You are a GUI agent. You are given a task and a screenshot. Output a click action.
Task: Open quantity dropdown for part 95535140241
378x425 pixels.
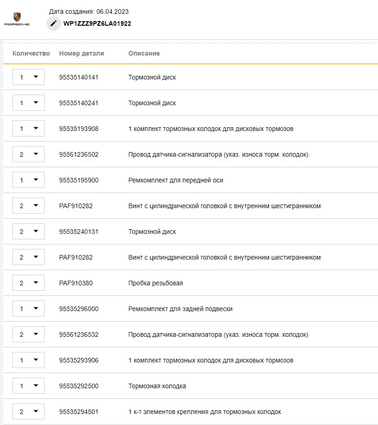[x=29, y=103]
